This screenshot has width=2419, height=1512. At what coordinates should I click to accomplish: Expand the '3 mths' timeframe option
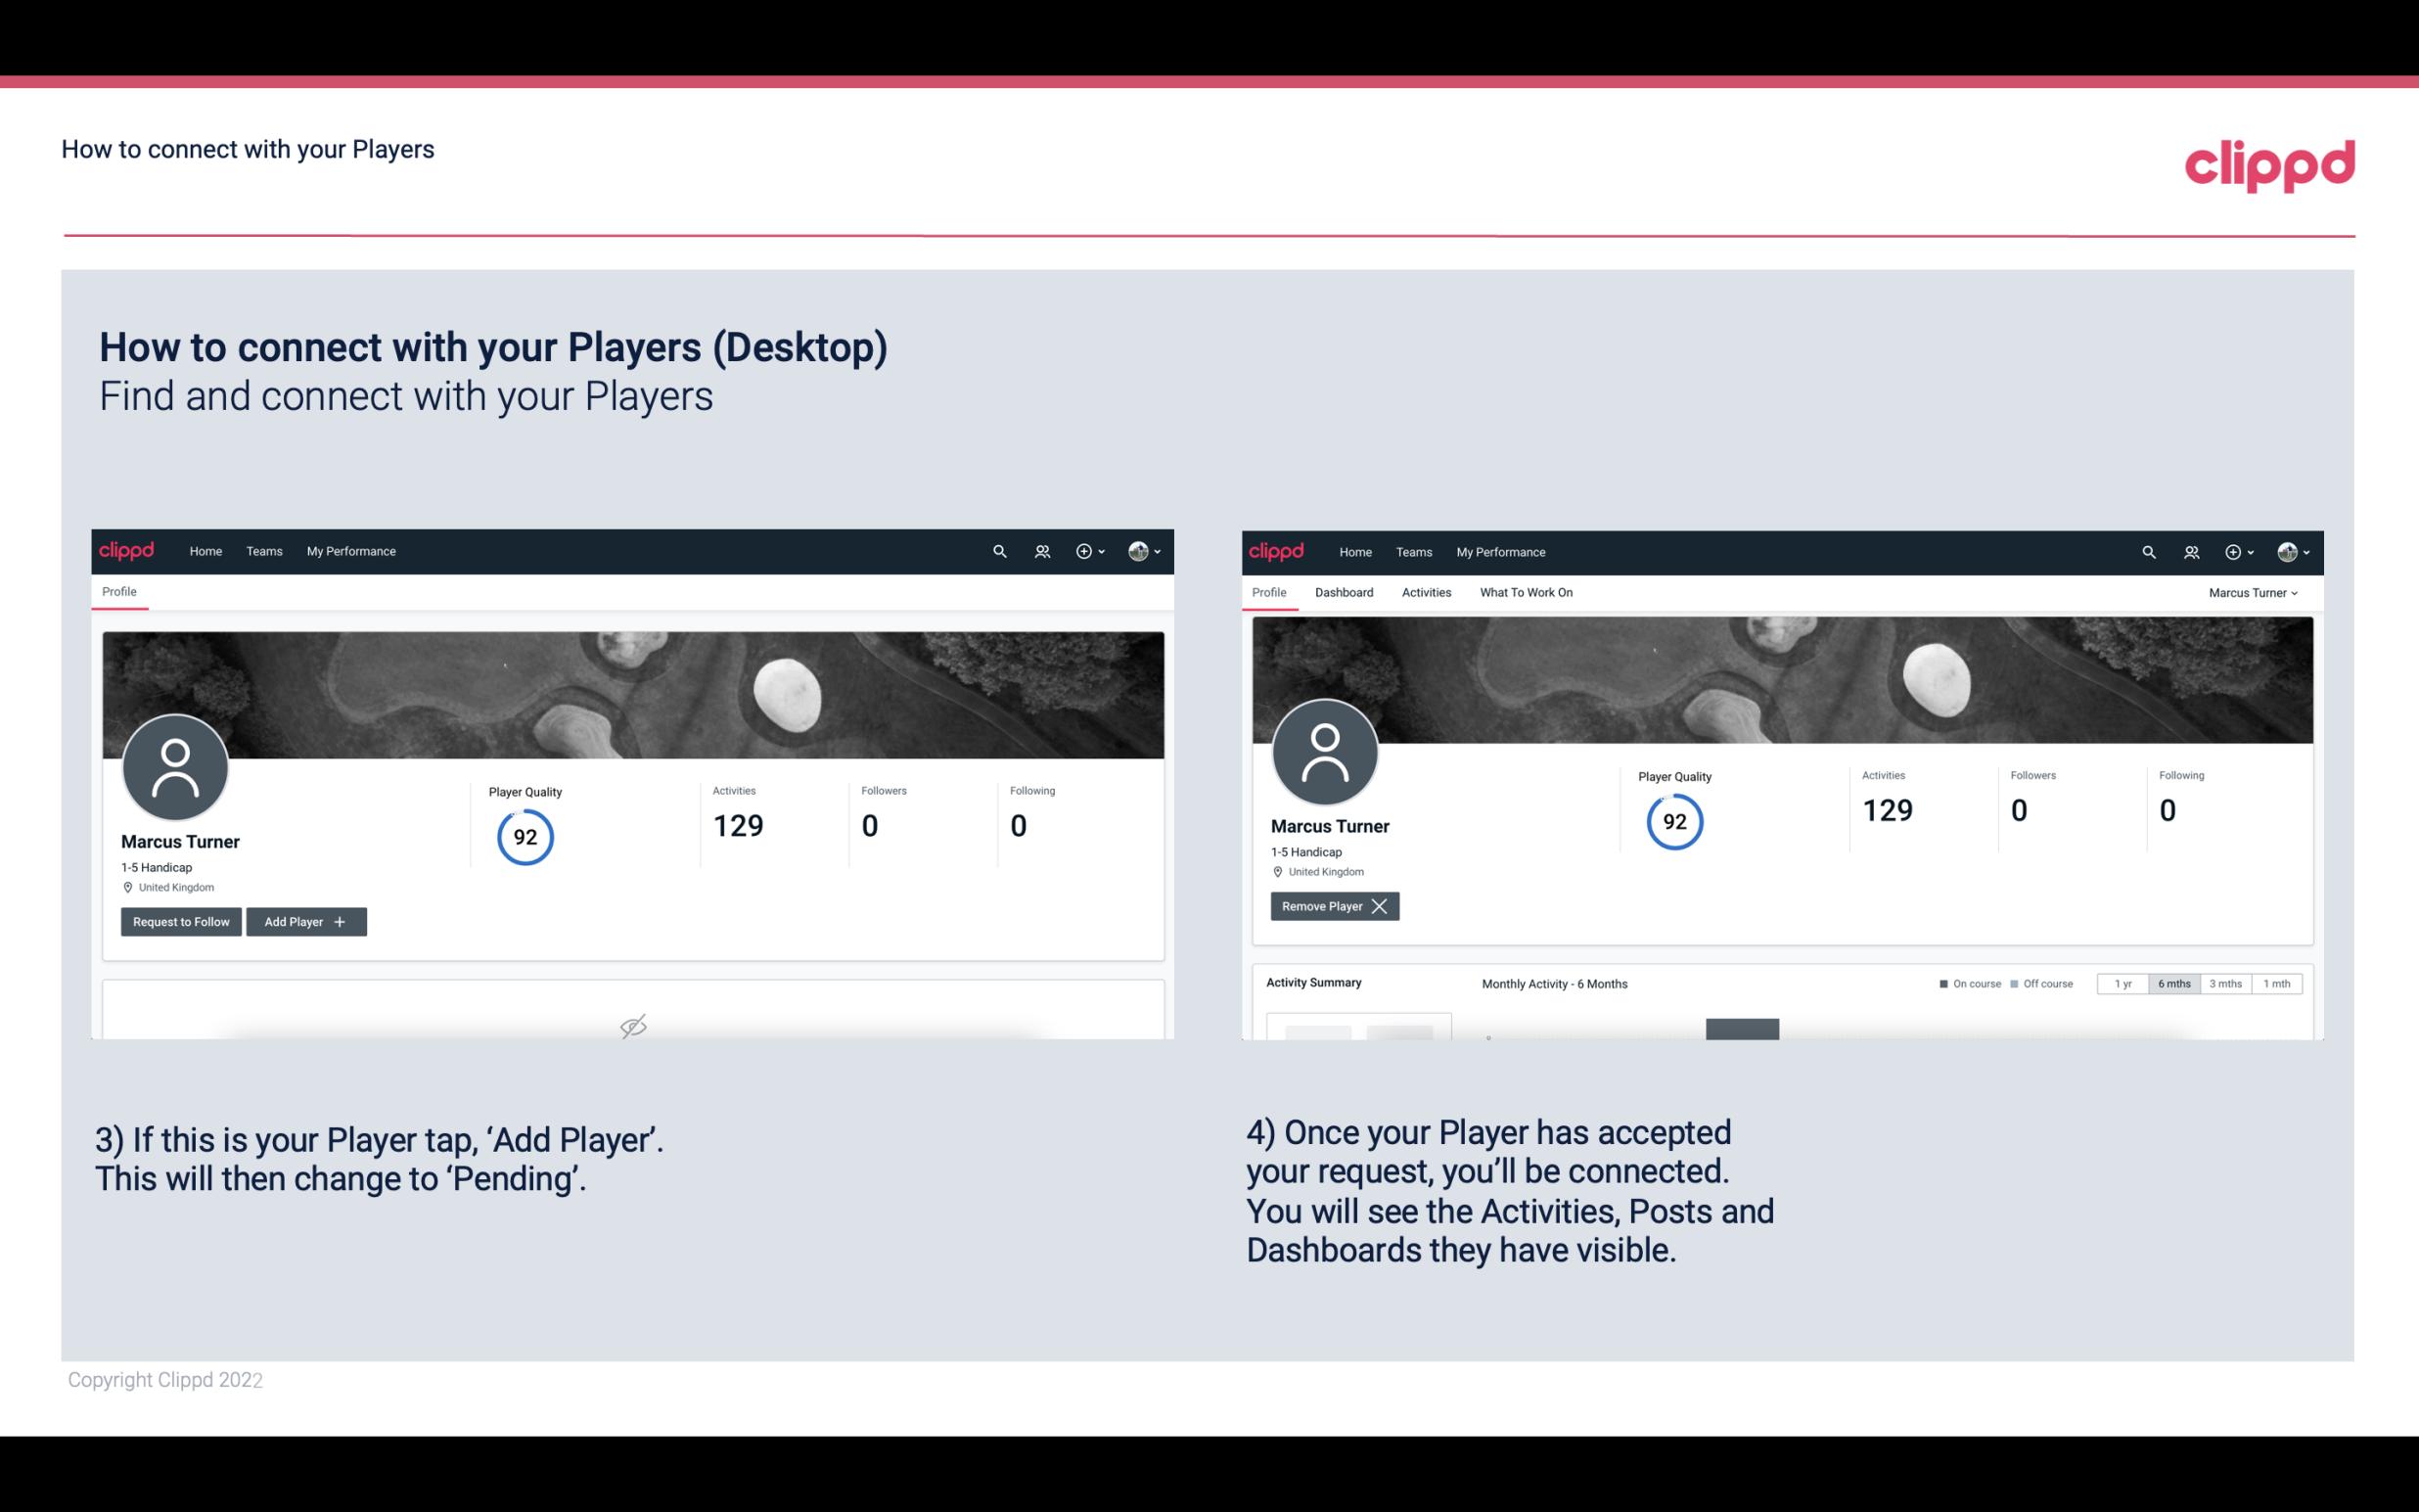tap(2225, 983)
